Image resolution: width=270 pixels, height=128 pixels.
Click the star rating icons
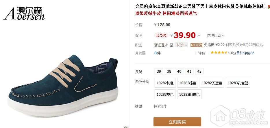(219, 52)
